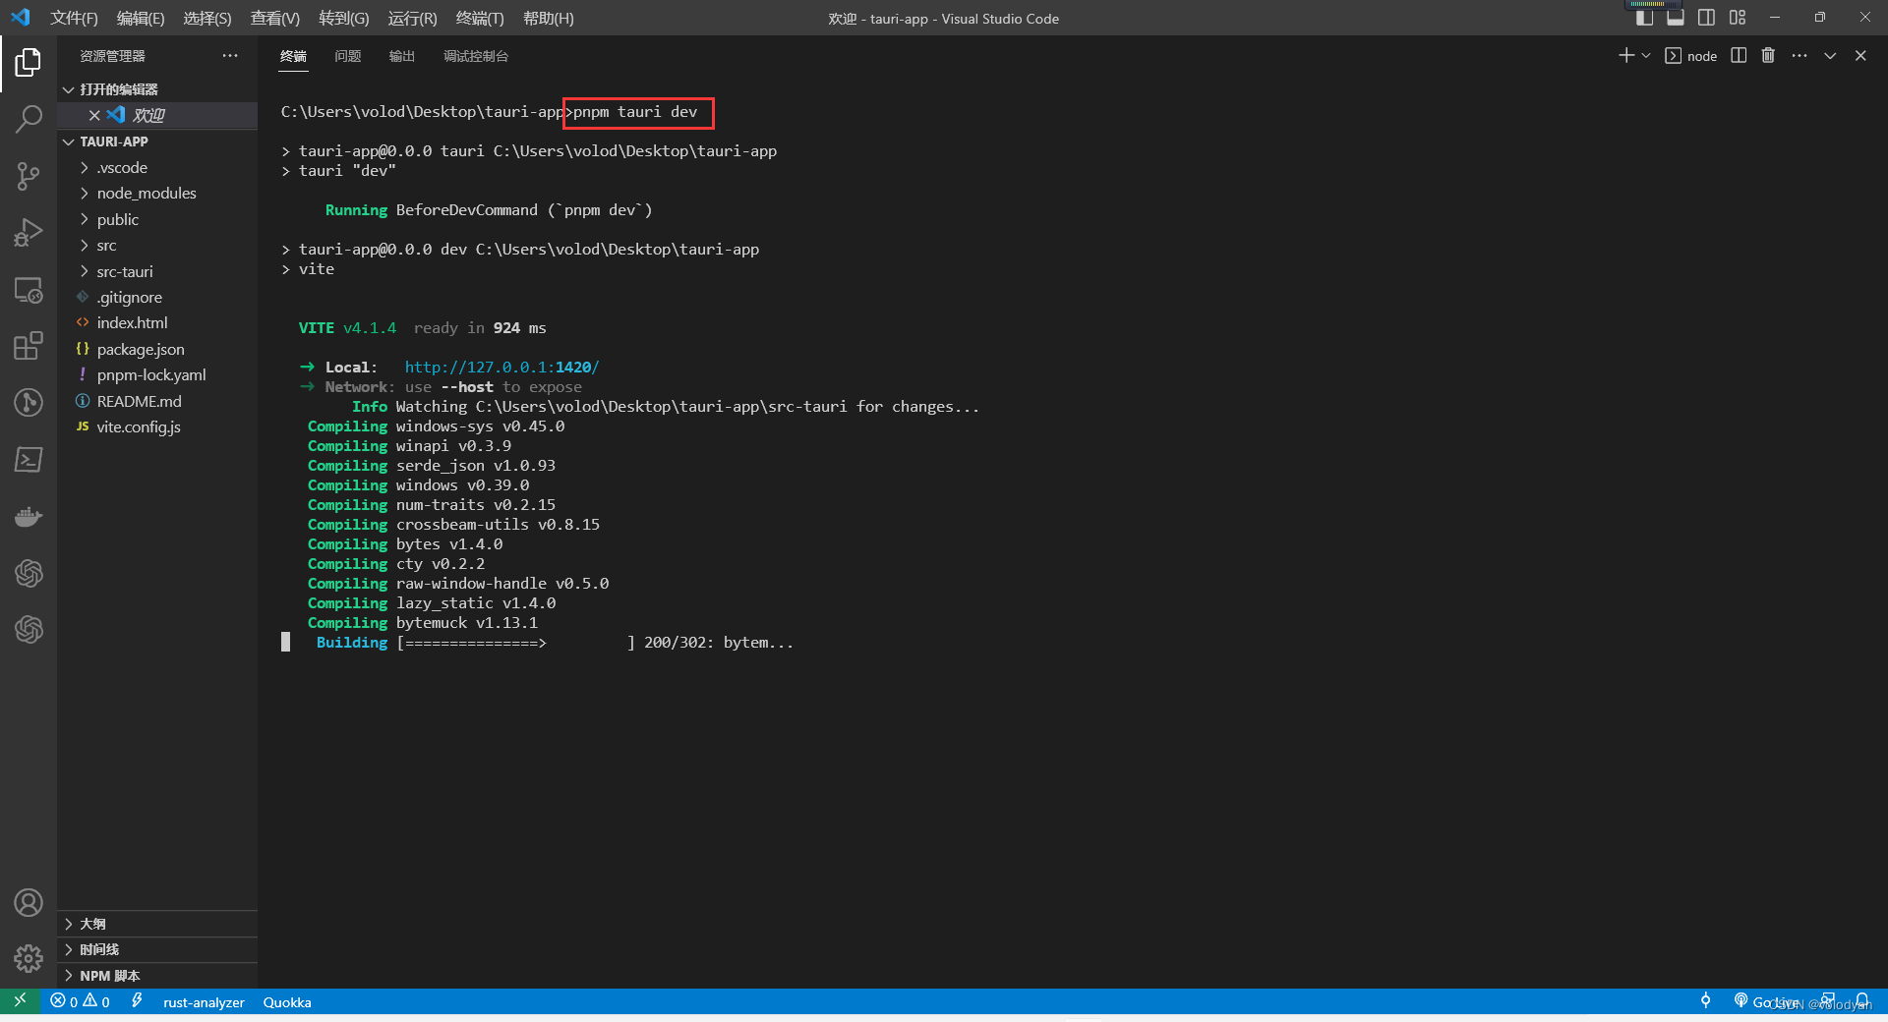This screenshot has height=1022, width=1888.
Task: Expand the NPM 脚本 section
Action: (157, 976)
